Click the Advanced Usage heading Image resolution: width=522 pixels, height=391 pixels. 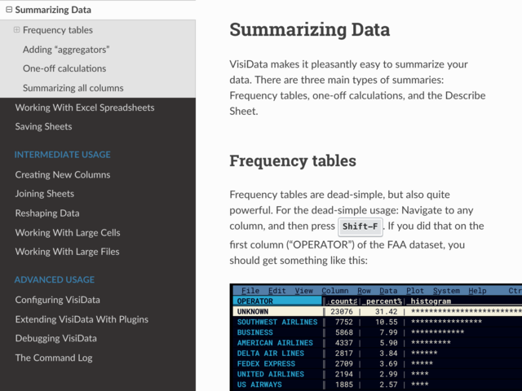point(55,279)
